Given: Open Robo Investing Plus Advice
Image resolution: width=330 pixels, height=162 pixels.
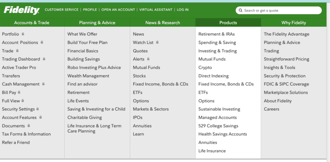Looking at the screenshot, I should tap(94, 68).
